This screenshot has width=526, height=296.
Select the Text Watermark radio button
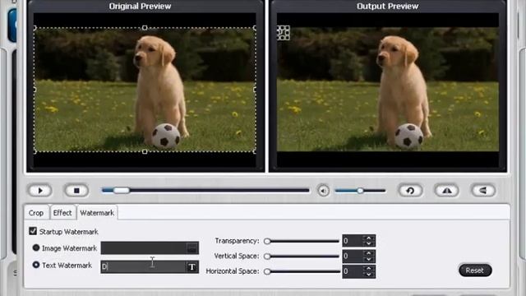click(x=36, y=265)
